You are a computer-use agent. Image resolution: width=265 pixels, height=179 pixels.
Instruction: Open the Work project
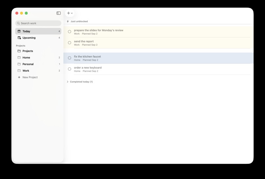tap(38, 71)
